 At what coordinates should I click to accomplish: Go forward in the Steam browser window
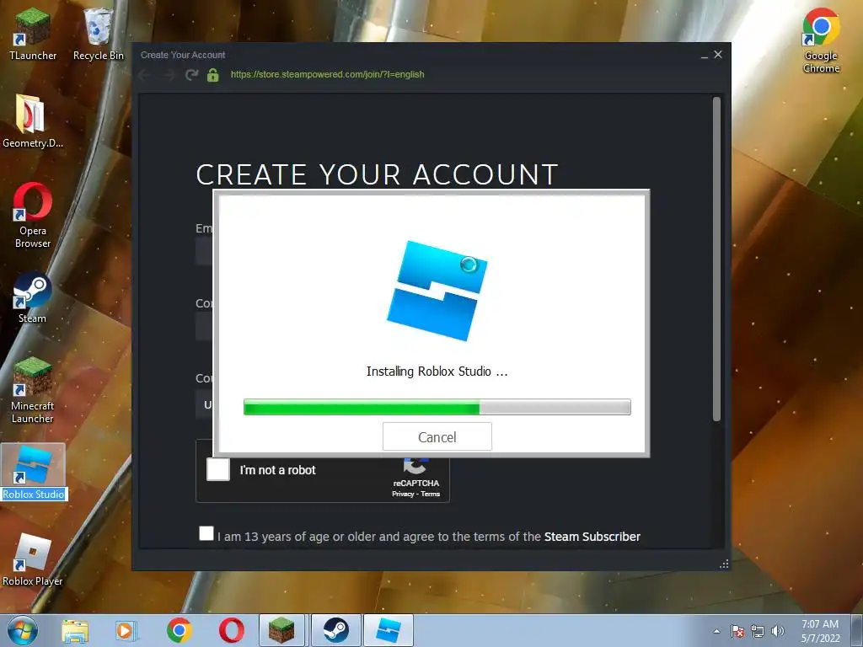pyautogui.click(x=169, y=75)
